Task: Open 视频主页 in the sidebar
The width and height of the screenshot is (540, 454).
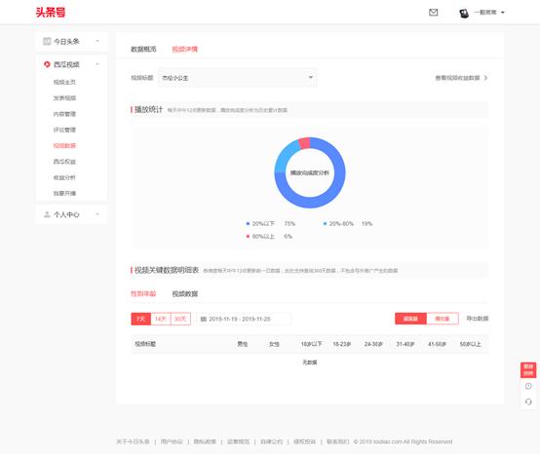Action: [64, 82]
